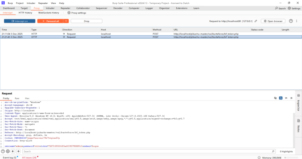The width and height of the screenshot is (302, 159).
Task: Open the Notes side panel icon
Action: tap(298, 121)
